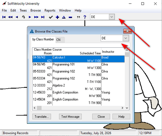162x136 pixels.
Task: Open the DE dropdown in Browse Classes window
Action: (126, 38)
